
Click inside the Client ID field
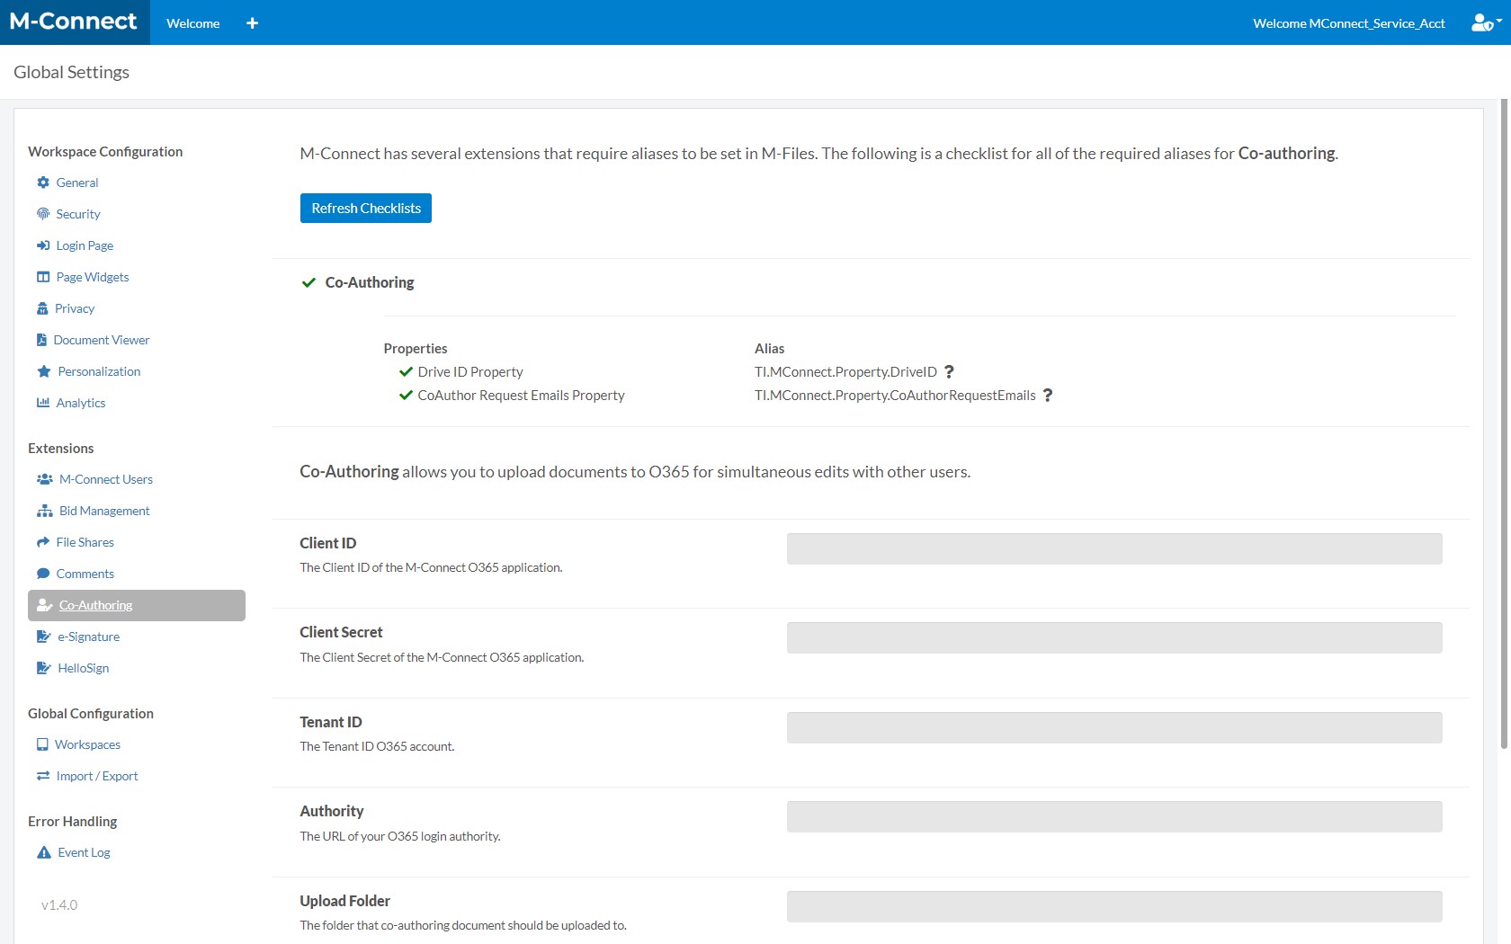tap(1113, 548)
